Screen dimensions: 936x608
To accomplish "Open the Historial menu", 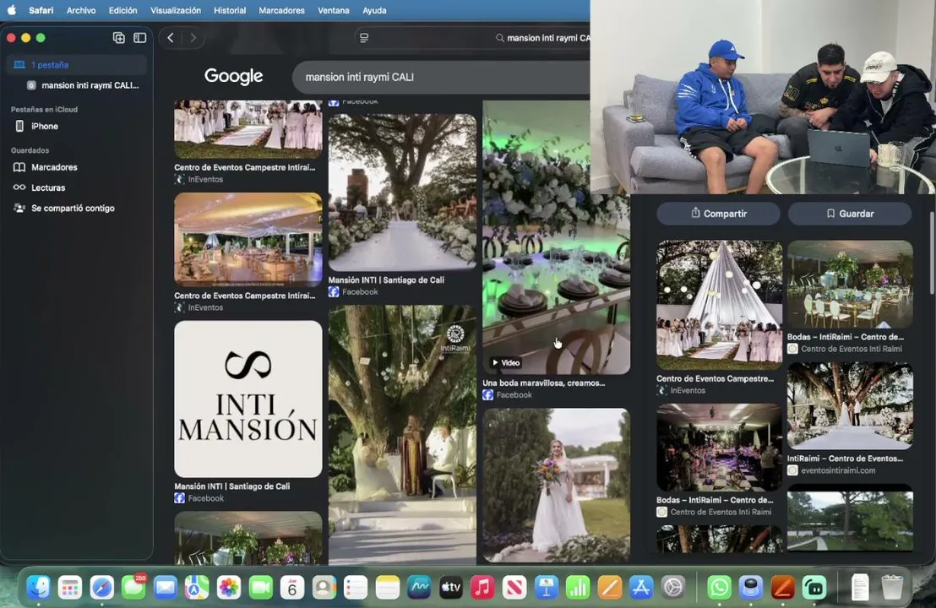I will point(230,10).
